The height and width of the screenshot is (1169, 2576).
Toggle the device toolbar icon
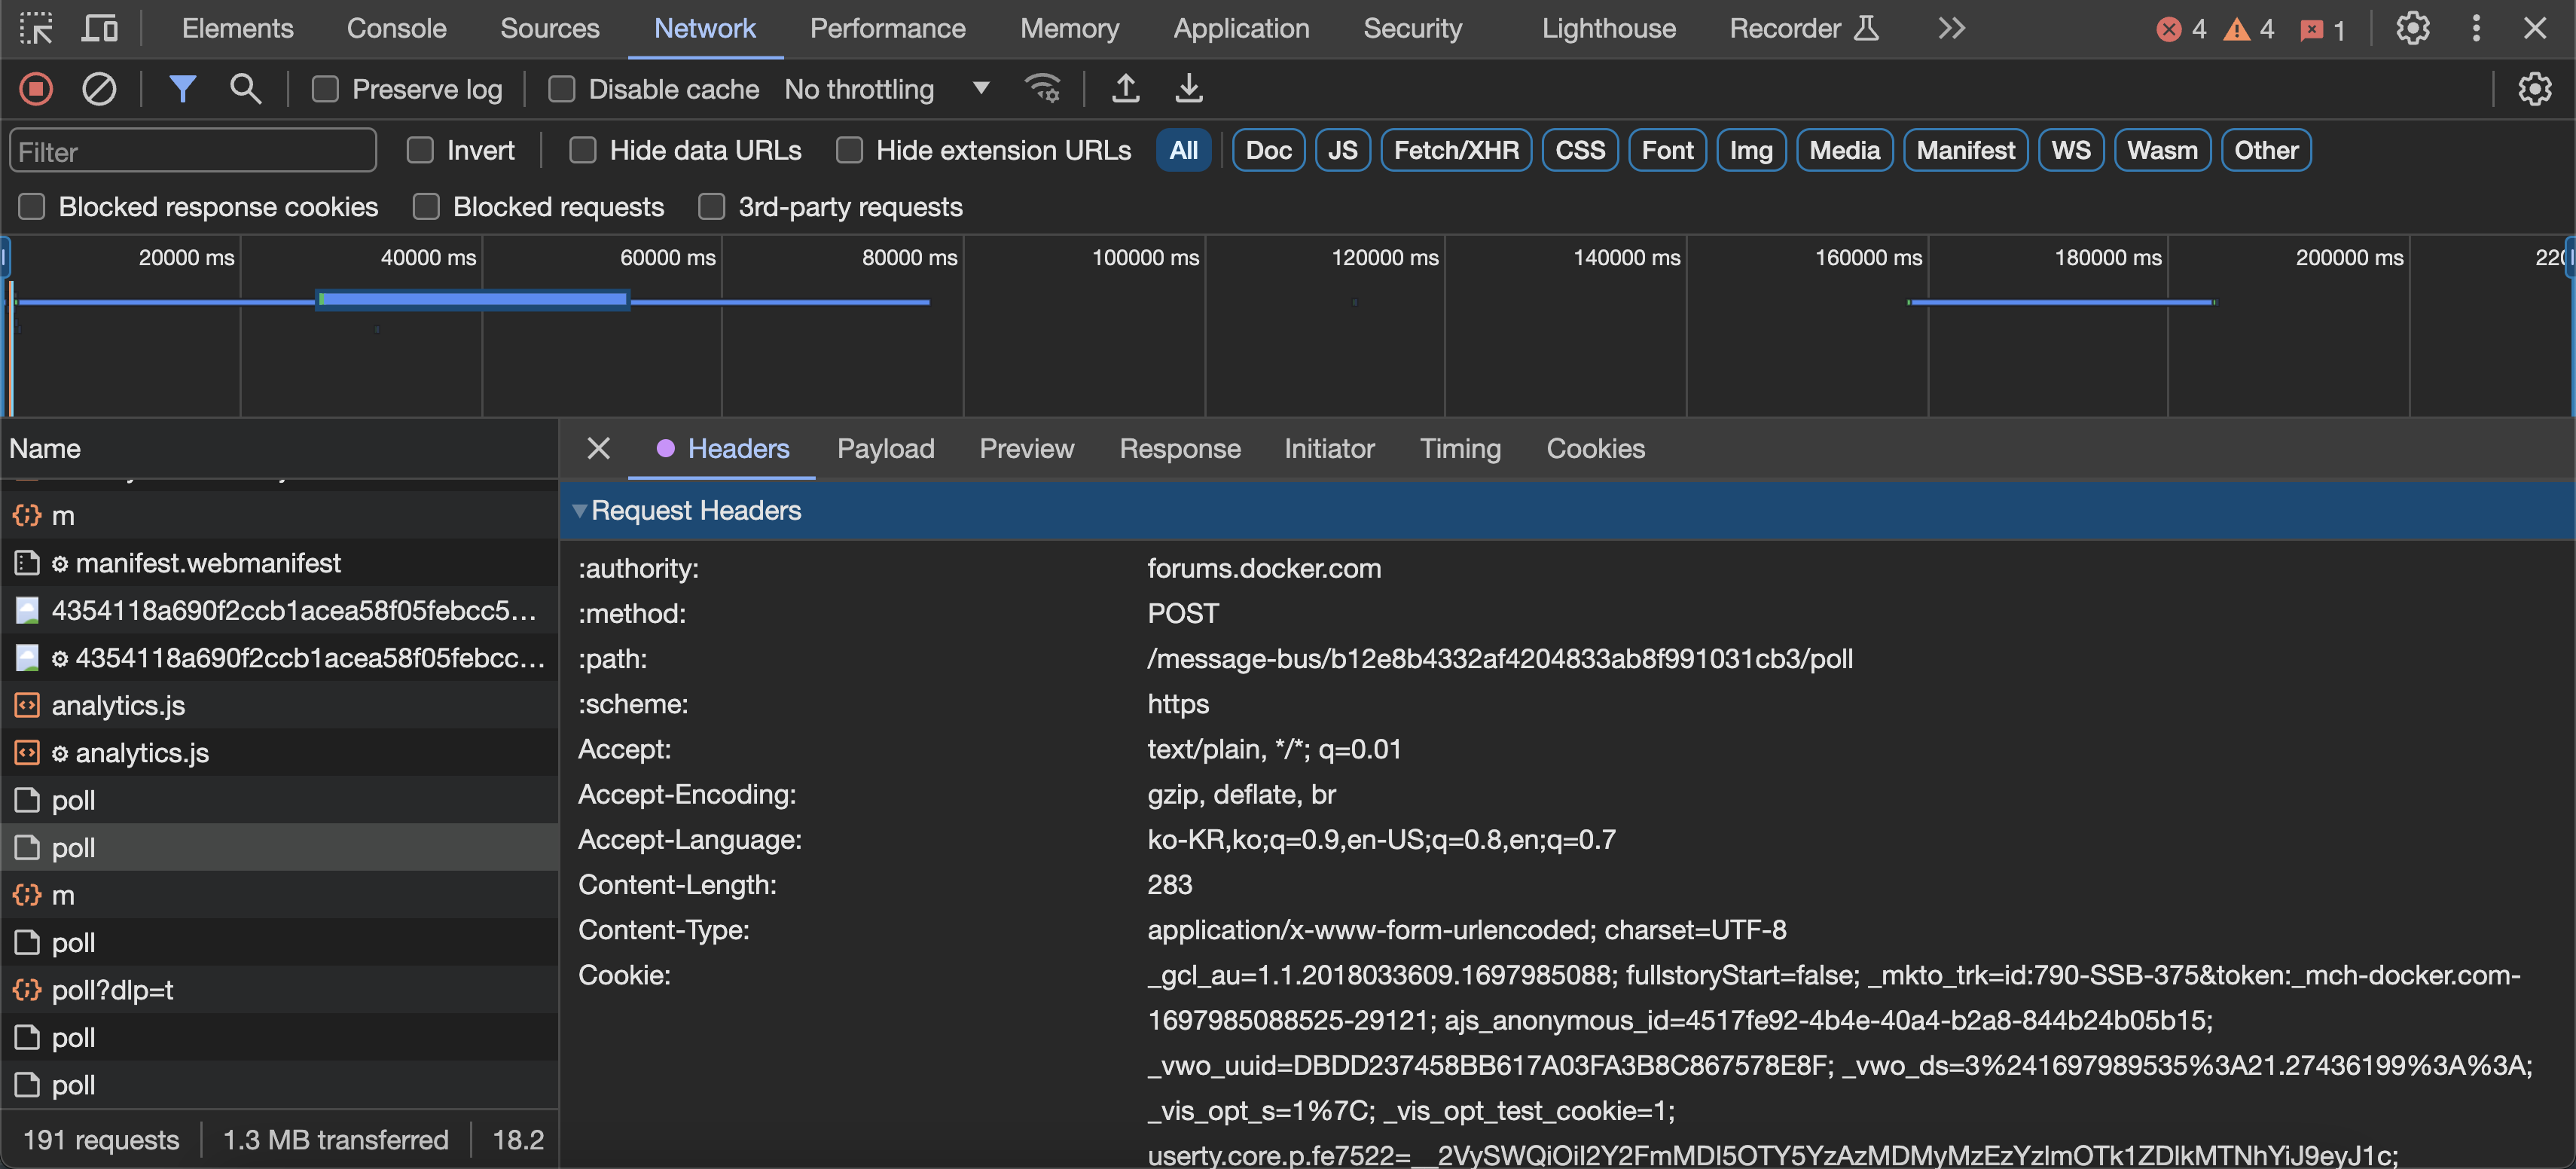[x=98, y=28]
